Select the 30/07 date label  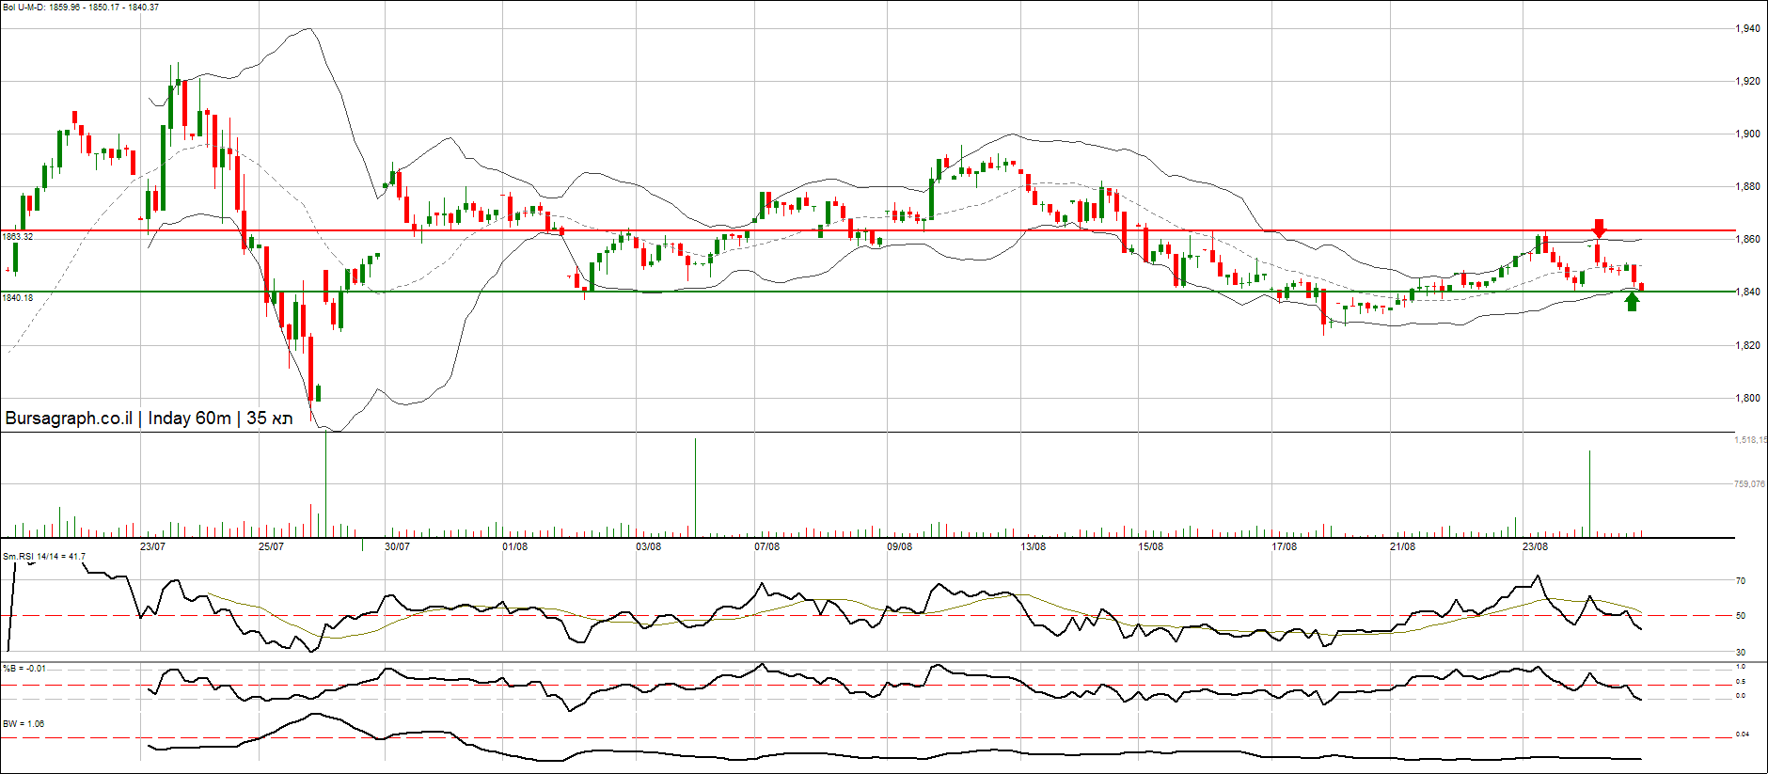(397, 546)
